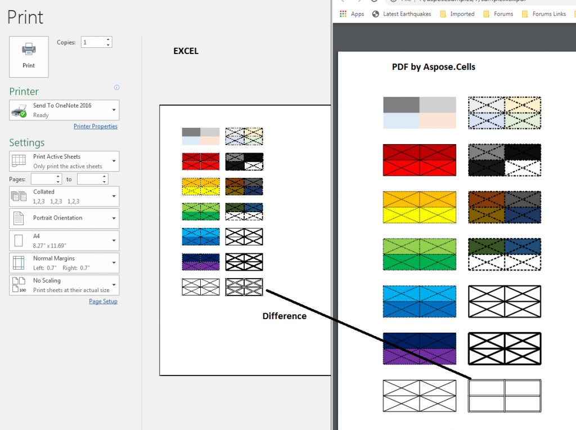Image resolution: width=576 pixels, height=430 pixels.
Task: Click the Normal Margins icon
Action: (19, 263)
